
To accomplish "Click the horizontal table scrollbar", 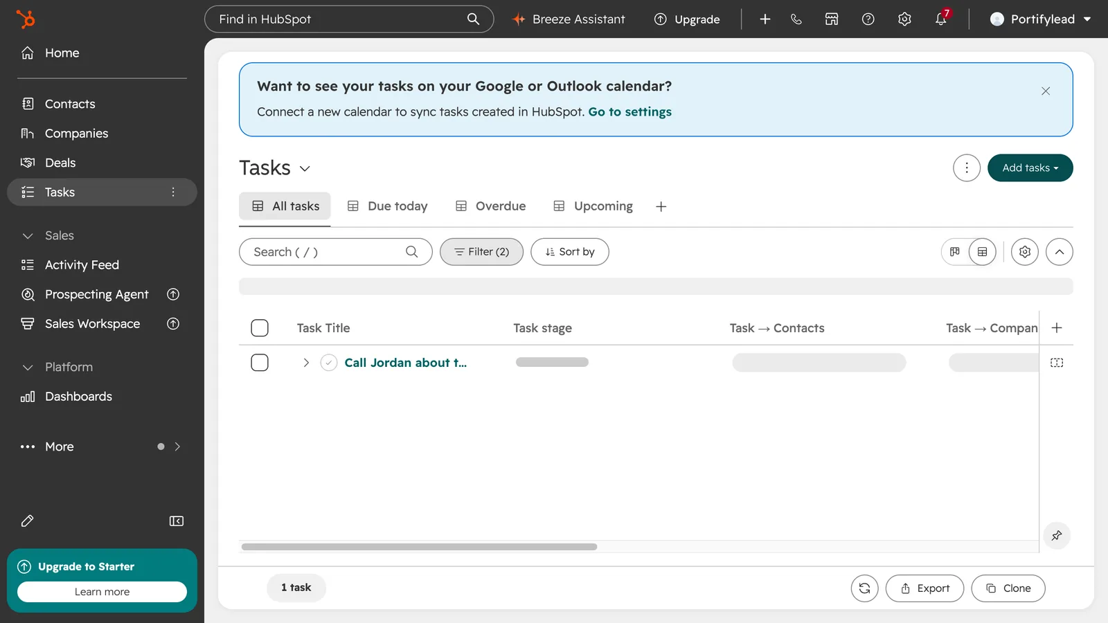I will point(419,547).
